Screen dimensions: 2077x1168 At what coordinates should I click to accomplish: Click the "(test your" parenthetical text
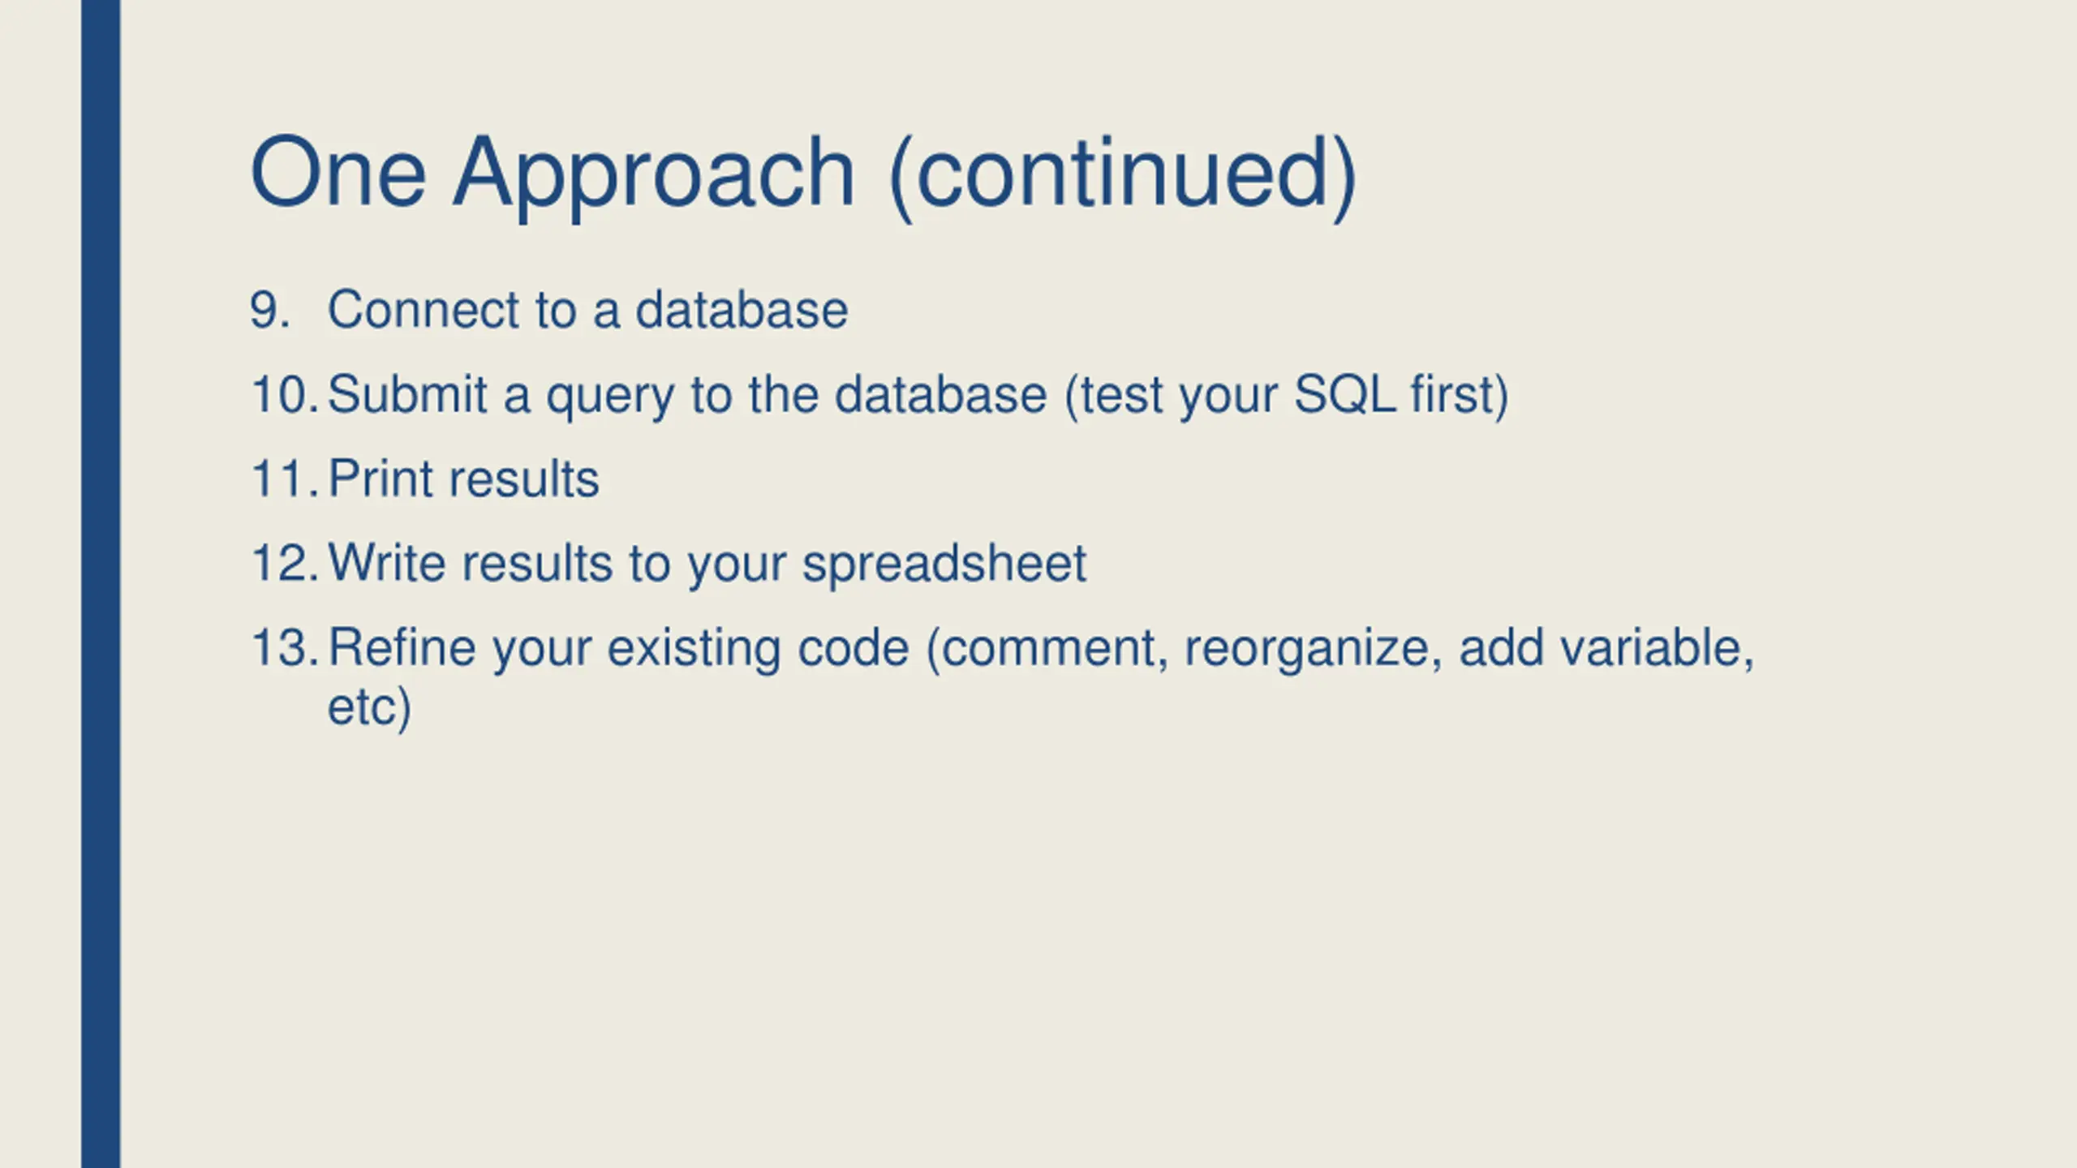[1172, 396]
